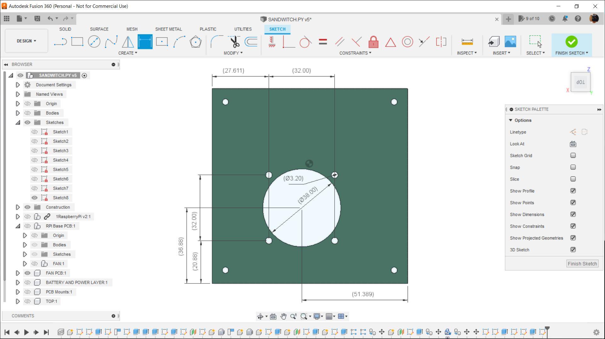
Task: Switch to the SURFACE tab
Action: coord(99,29)
